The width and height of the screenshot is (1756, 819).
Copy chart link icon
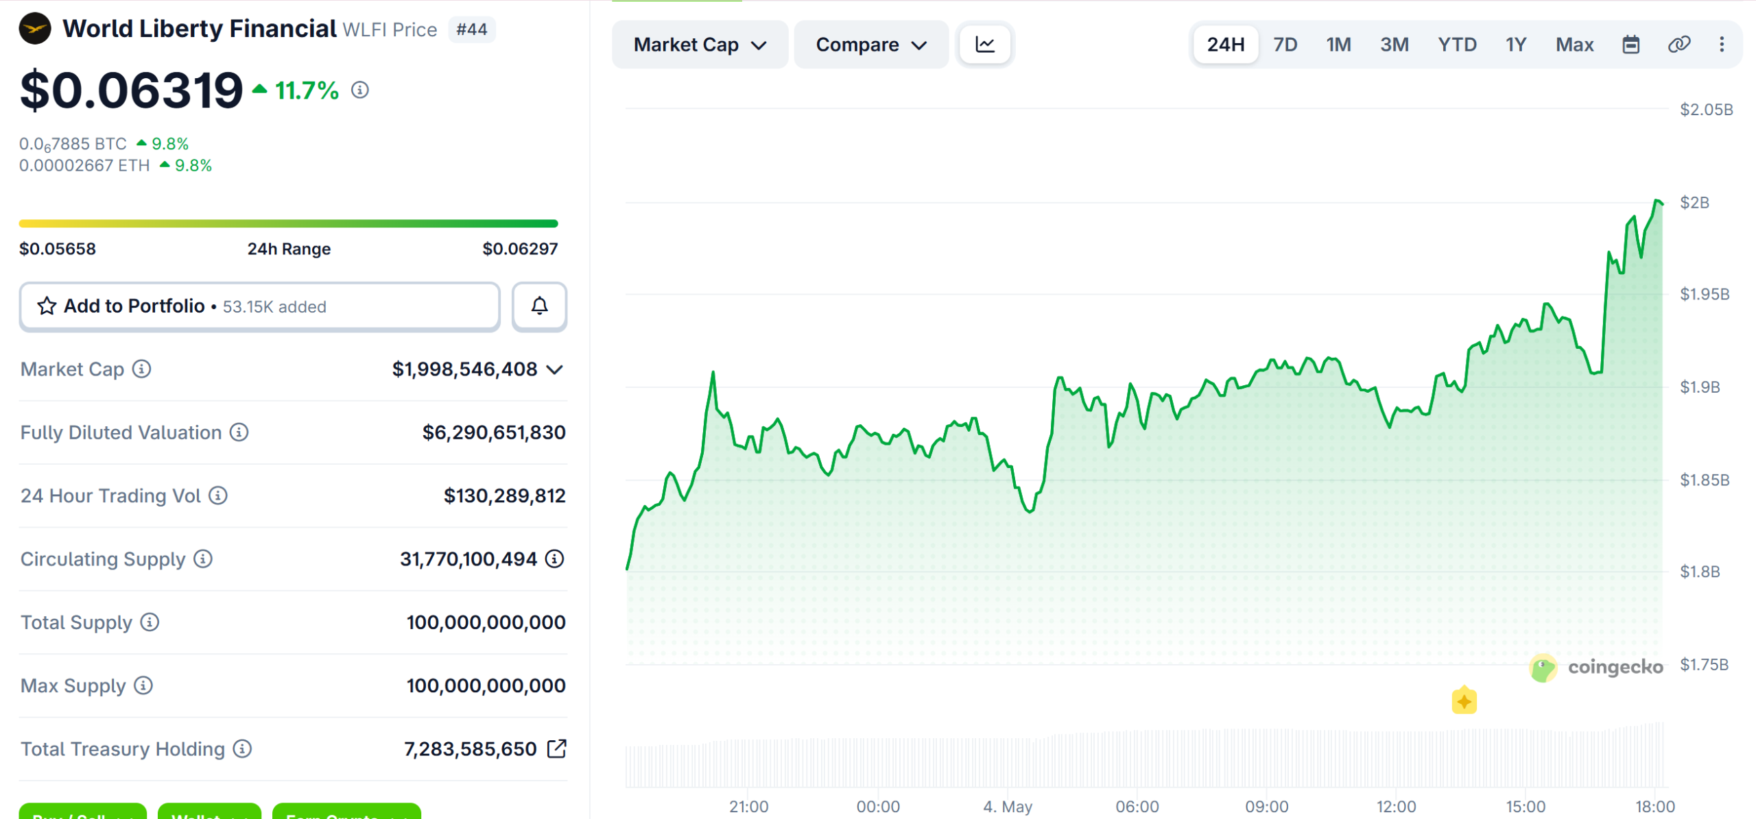(1678, 45)
